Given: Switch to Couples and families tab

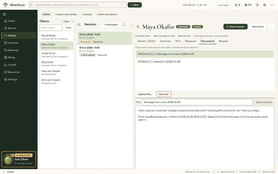Looking at the screenshot, I should pyautogui.click(x=66, y=14).
